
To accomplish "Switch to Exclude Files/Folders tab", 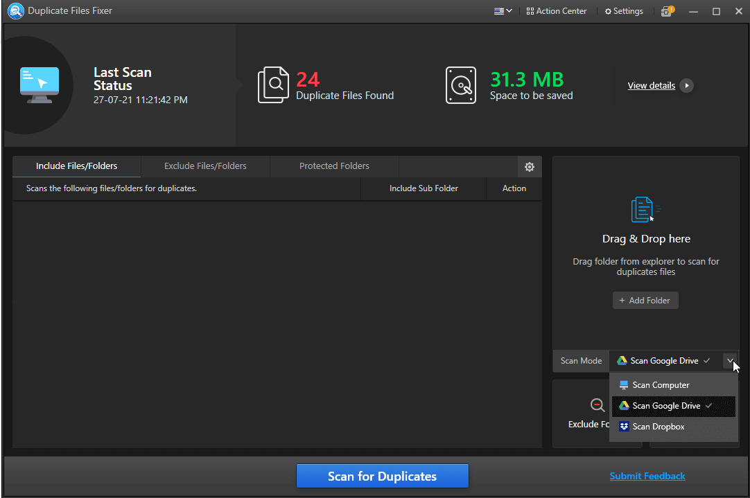I will 205,166.
